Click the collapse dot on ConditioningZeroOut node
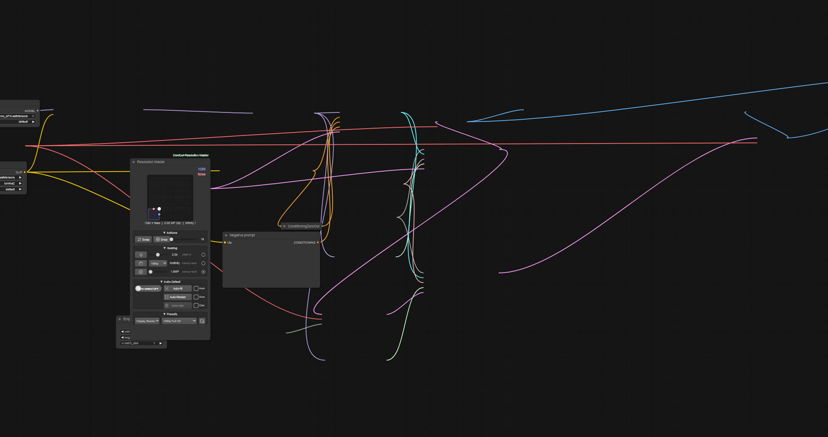 pos(284,226)
